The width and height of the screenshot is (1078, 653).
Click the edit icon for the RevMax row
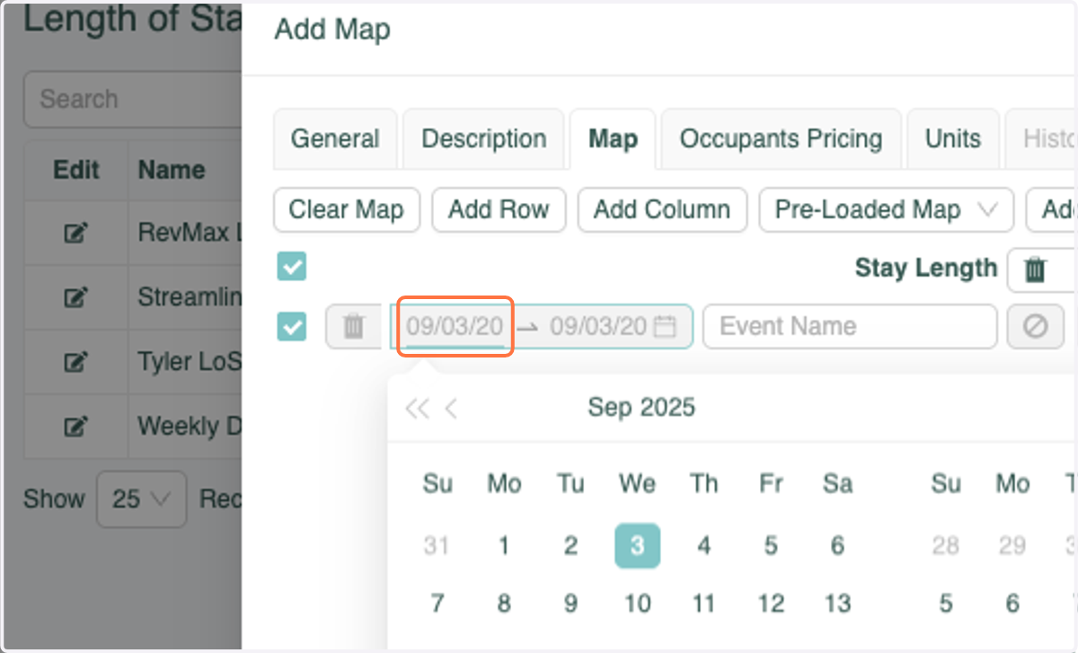pyautogui.click(x=76, y=234)
